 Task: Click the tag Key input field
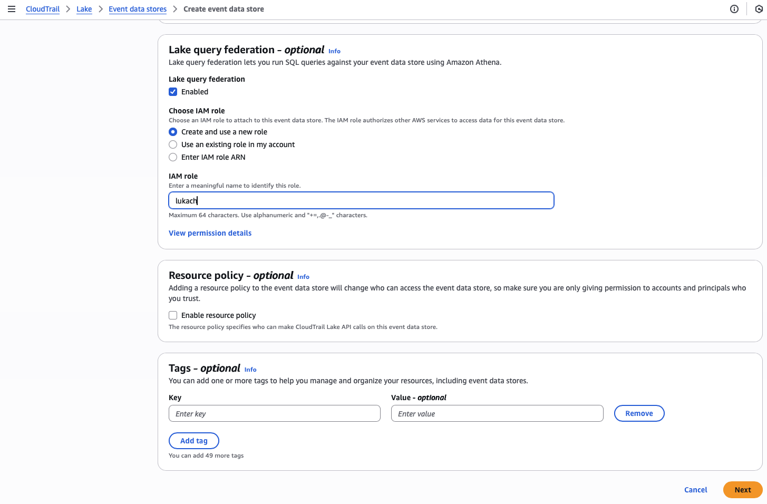pos(274,413)
